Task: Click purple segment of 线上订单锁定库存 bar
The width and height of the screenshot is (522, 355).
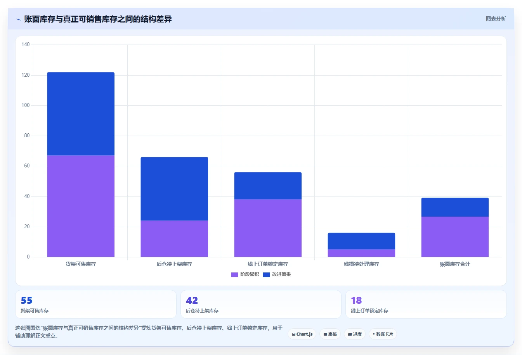Action: point(268,228)
